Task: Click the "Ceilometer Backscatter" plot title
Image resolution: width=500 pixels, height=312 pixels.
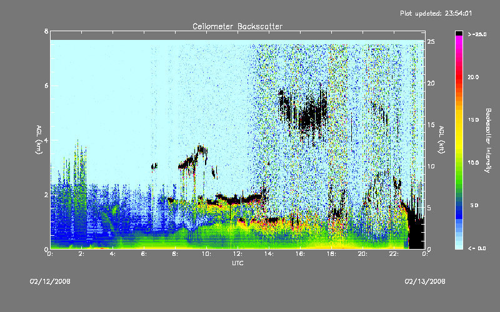Action: click(237, 26)
